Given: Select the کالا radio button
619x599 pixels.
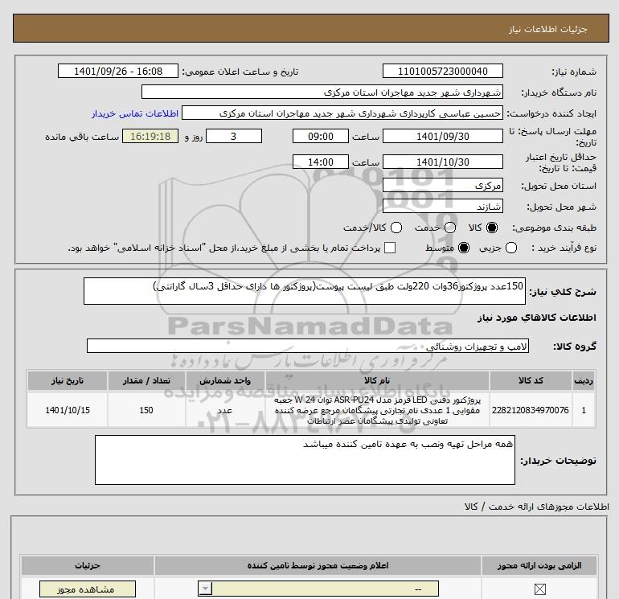Looking at the screenshot, I should click(x=492, y=228).
